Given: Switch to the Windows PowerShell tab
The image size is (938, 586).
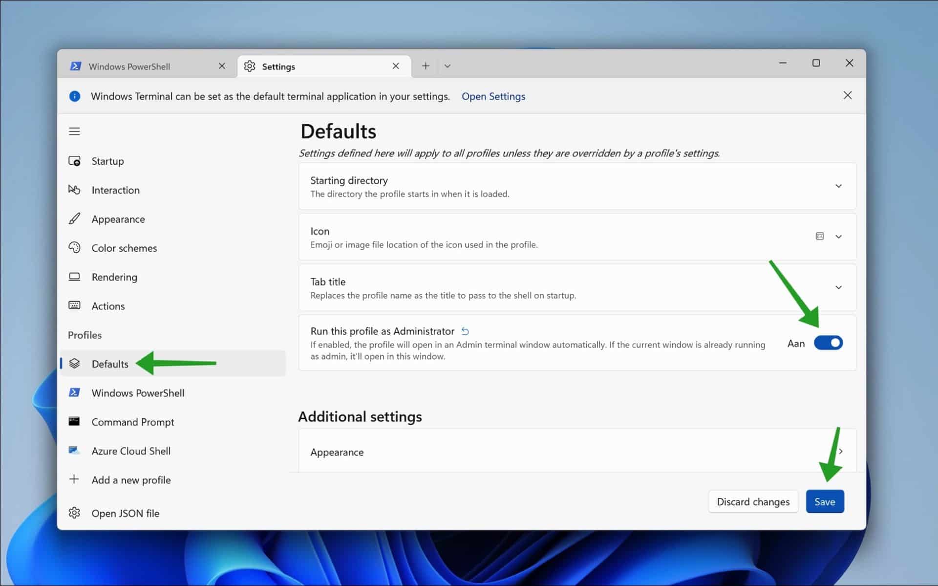Looking at the screenshot, I should tap(148, 66).
